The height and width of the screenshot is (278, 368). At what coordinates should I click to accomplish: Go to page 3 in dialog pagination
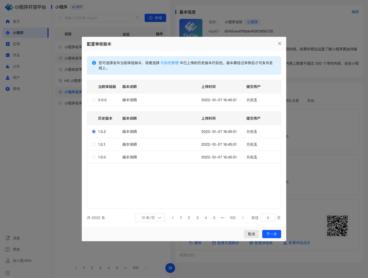[x=197, y=218]
